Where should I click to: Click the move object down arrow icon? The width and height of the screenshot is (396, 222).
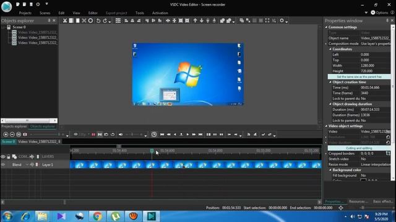(x=202, y=20)
